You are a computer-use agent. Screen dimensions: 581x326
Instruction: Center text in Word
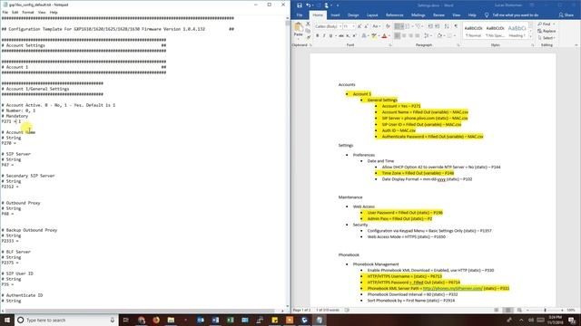(x=404, y=36)
